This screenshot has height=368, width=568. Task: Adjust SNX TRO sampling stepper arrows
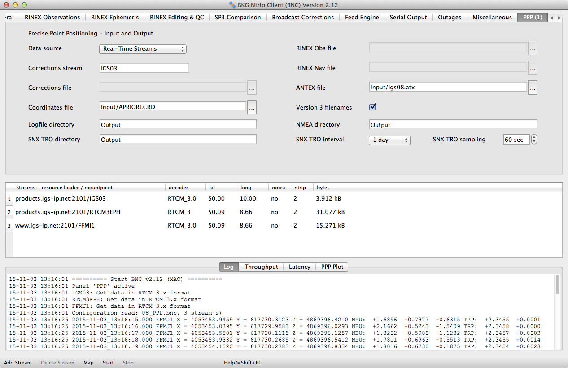click(x=534, y=140)
